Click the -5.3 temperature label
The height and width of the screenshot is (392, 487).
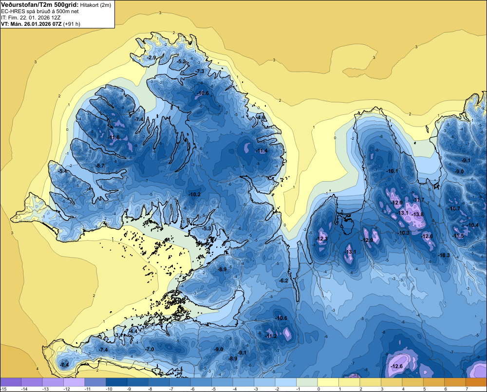[x=206, y=228]
